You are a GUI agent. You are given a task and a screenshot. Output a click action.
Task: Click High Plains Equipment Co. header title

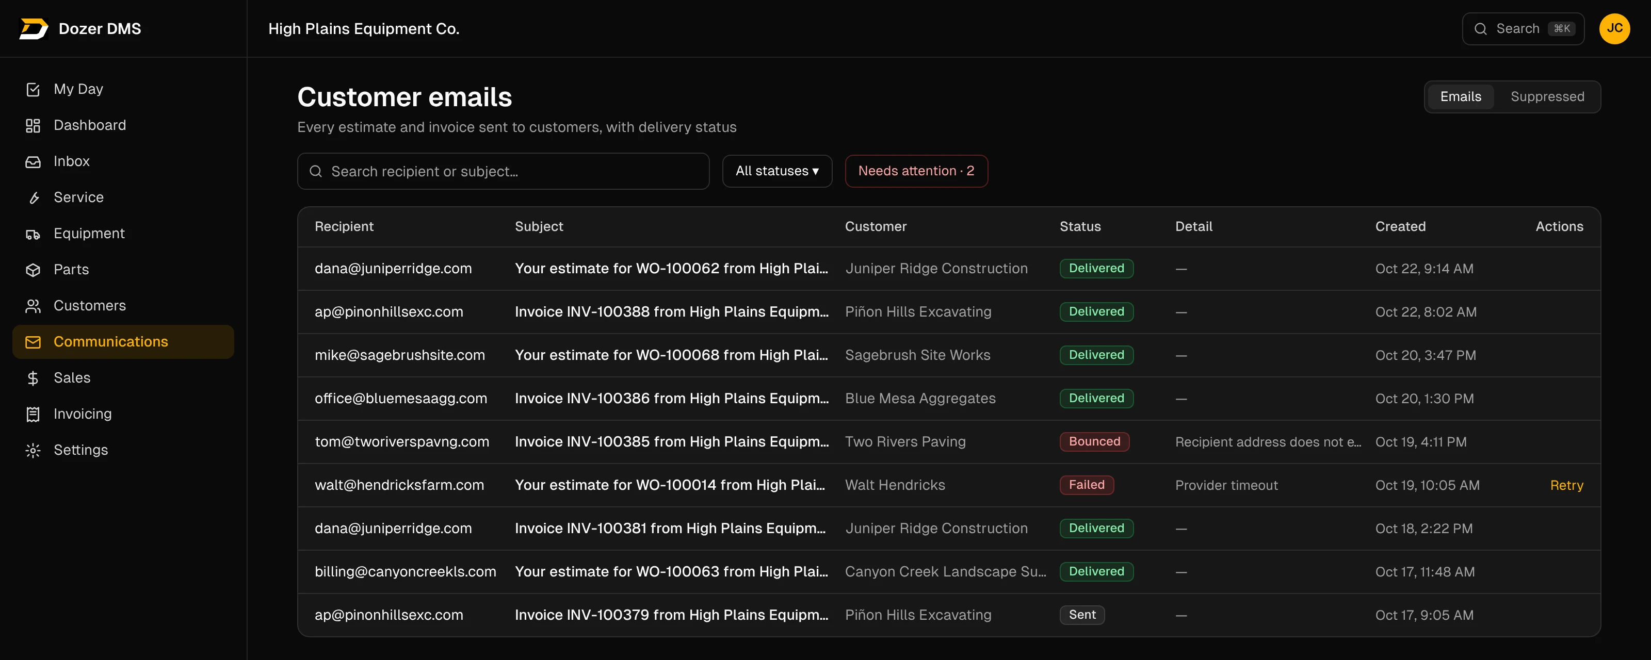click(x=363, y=29)
